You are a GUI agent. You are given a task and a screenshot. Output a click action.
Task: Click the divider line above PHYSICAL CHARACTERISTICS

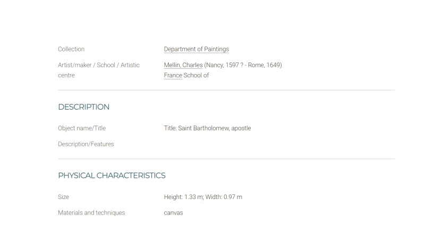[226, 159]
